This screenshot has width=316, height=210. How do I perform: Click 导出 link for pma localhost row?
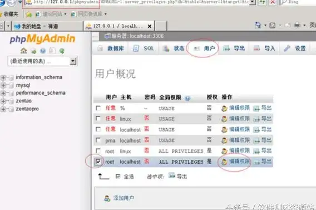pos(266,140)
